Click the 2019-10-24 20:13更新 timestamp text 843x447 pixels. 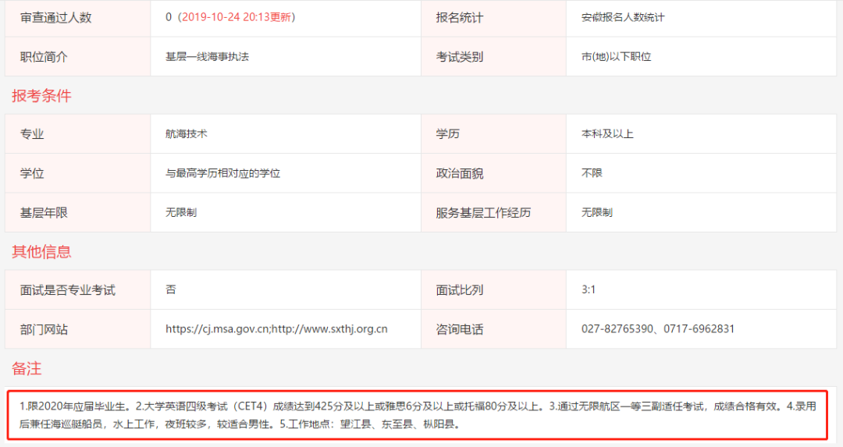point(237,17)
